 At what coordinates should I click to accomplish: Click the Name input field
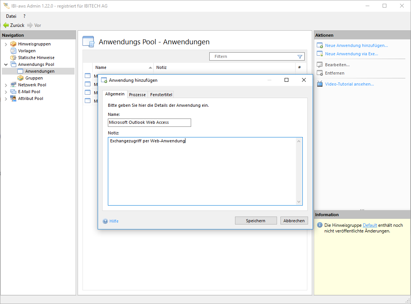pyautogui.click(x=149, y=123)
